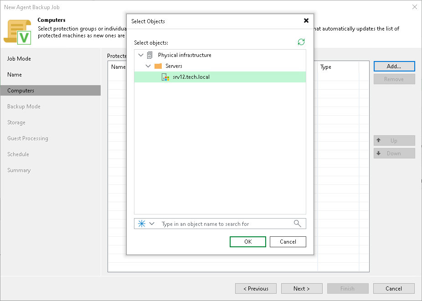This screenshot has height=301, width=422.
Task: Go back using the Previous button
Action: coord(256,288)
